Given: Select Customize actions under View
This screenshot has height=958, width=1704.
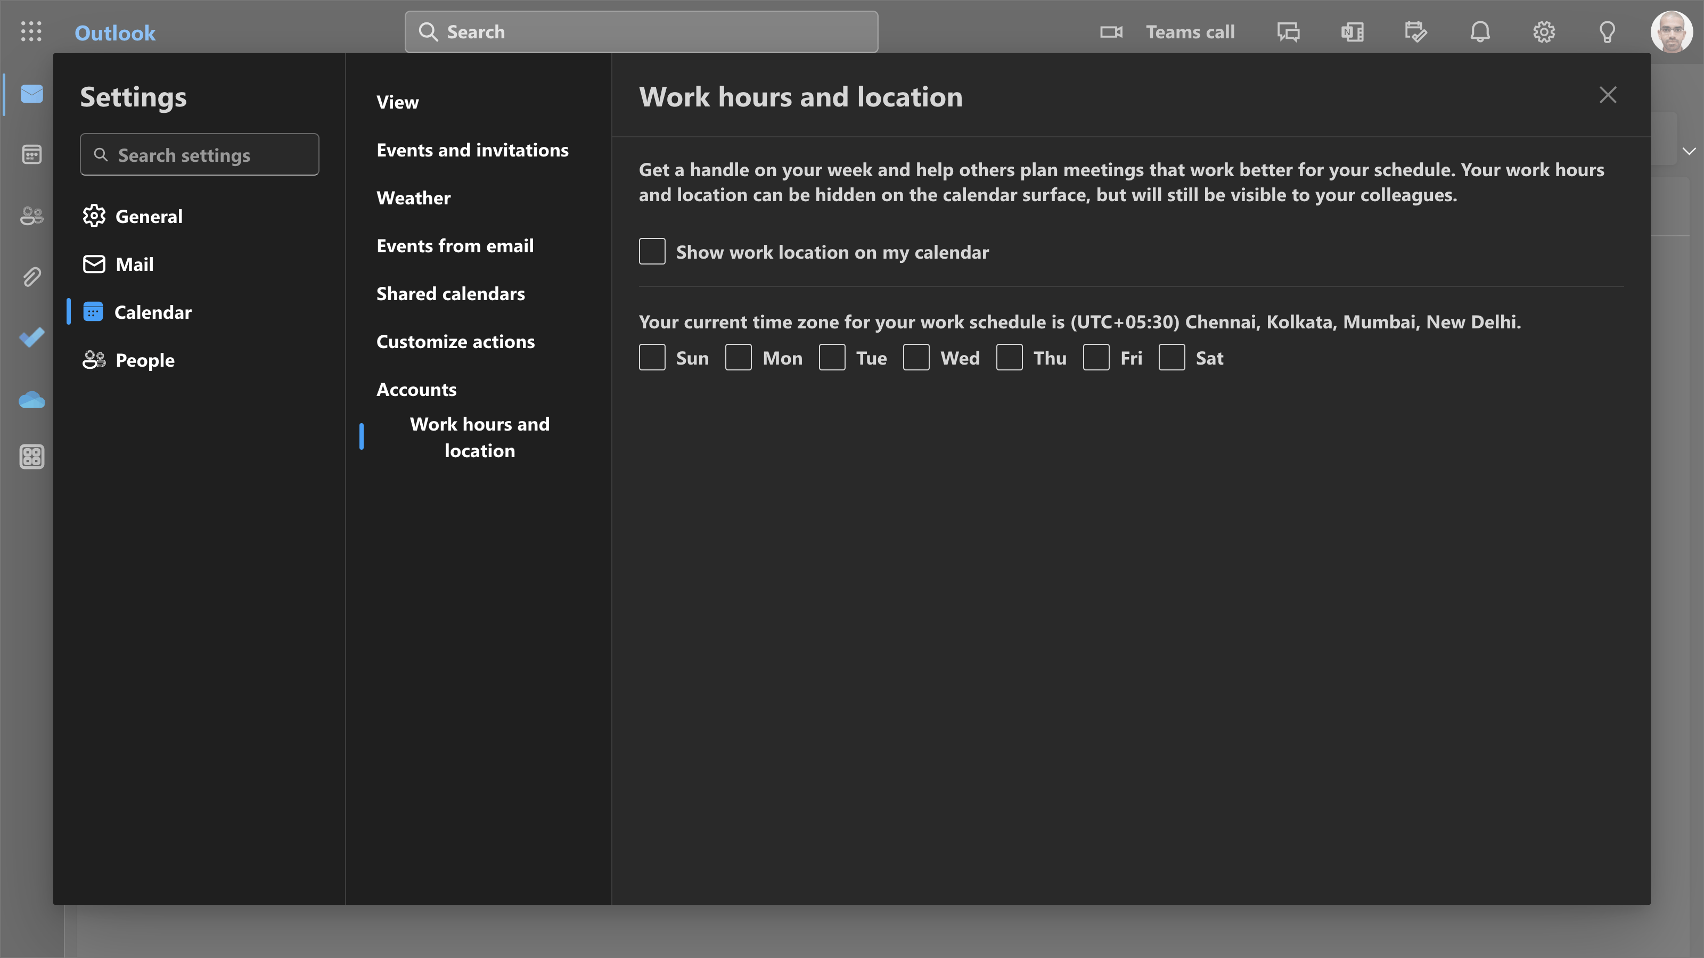Looking at the screenshot, I should (x=456, y=342).
